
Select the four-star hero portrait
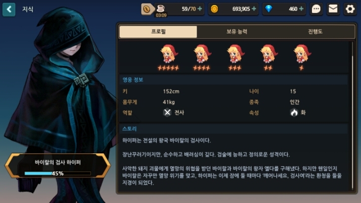[x=202, y=57]
